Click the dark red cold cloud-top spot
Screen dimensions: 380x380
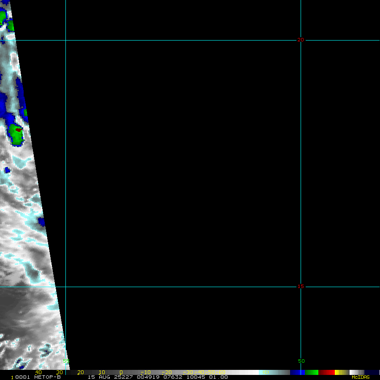coord(19,130)
